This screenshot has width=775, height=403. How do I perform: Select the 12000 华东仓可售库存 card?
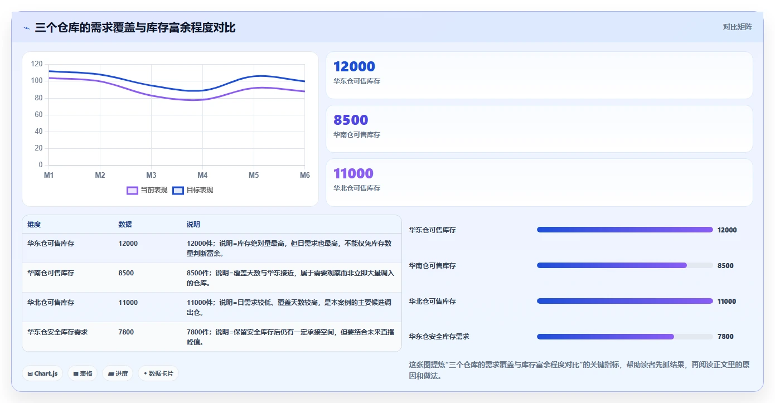point(539,75)
